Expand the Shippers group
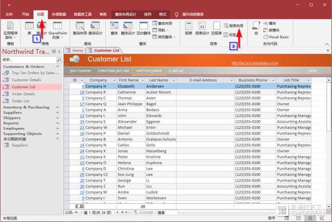Image resolution: width=332 pixels, height=222 pixels. (x=58, y=118)
